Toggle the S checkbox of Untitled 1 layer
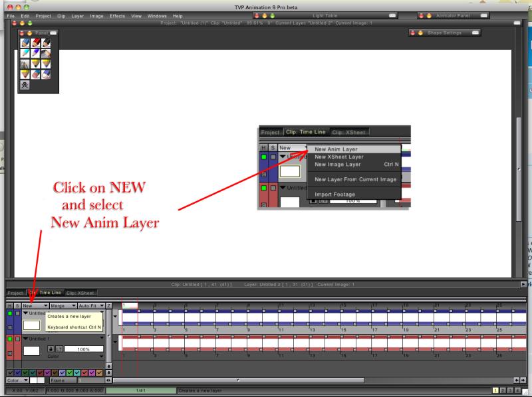This screenshot has height=397, width=532. [x=17, y=339]
